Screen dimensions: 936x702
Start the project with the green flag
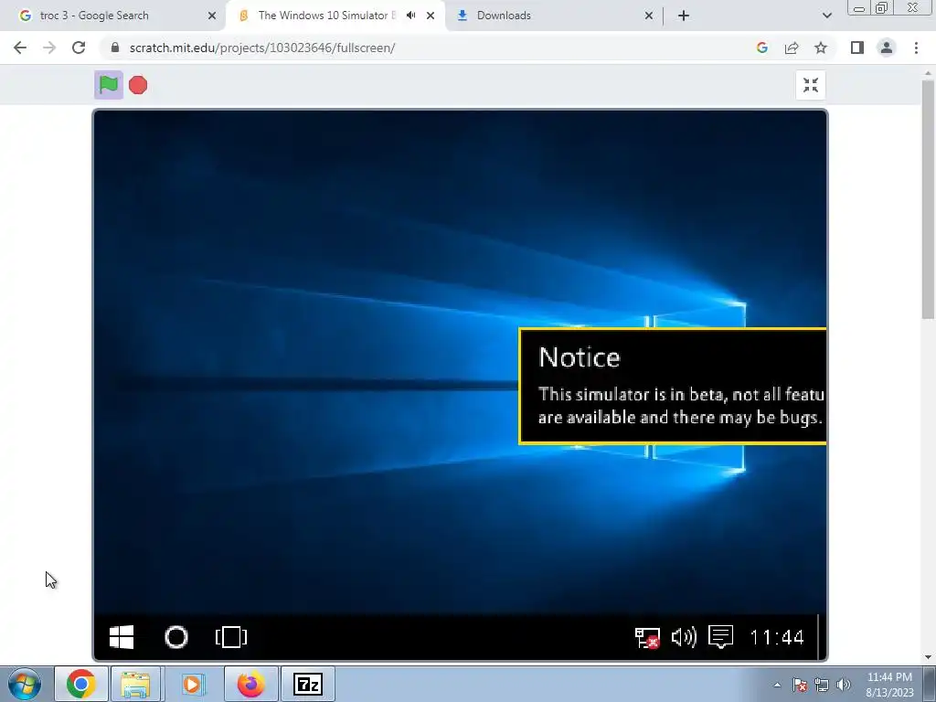pyautogui.click(x=109, y=85)
